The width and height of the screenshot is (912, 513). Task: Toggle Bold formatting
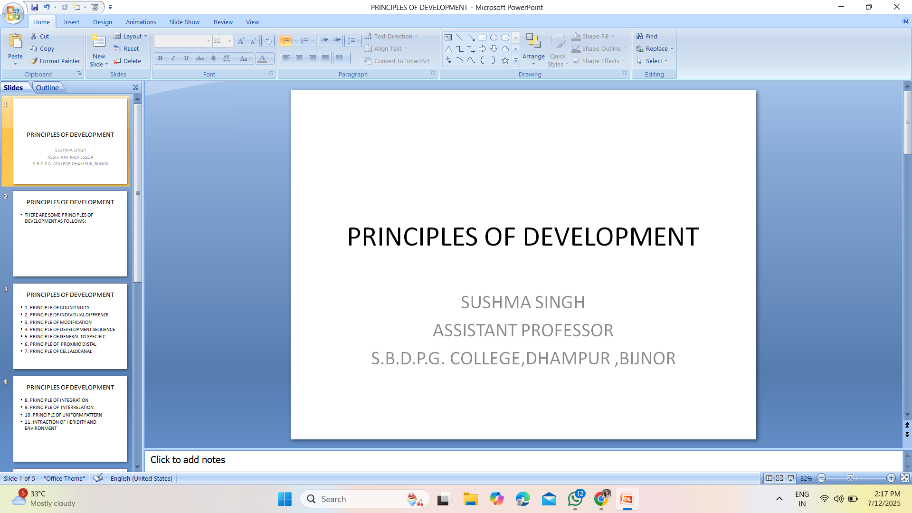160,58
